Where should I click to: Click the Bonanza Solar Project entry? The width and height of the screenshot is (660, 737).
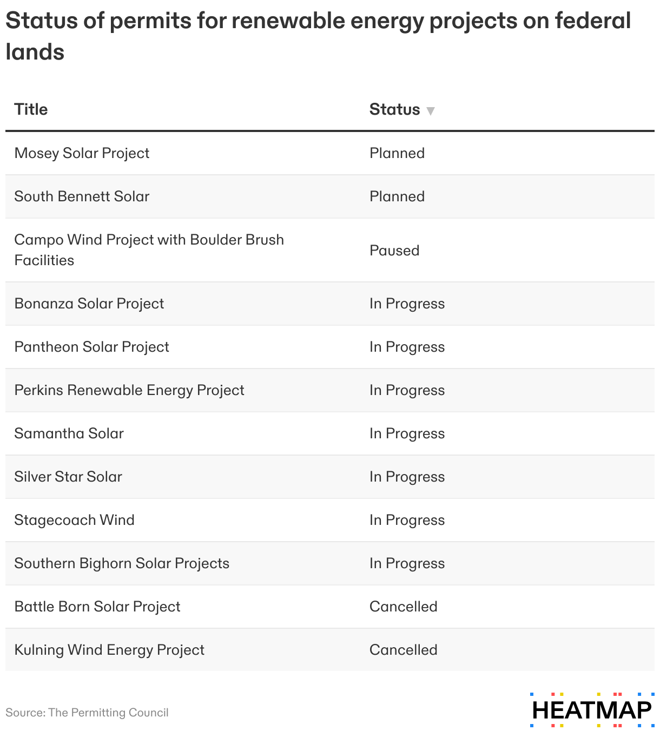coord(89,304)
